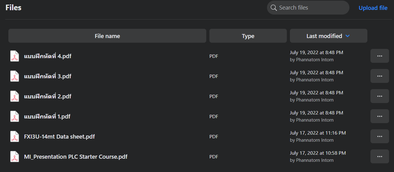Click the Upload file link

(373, 8)
